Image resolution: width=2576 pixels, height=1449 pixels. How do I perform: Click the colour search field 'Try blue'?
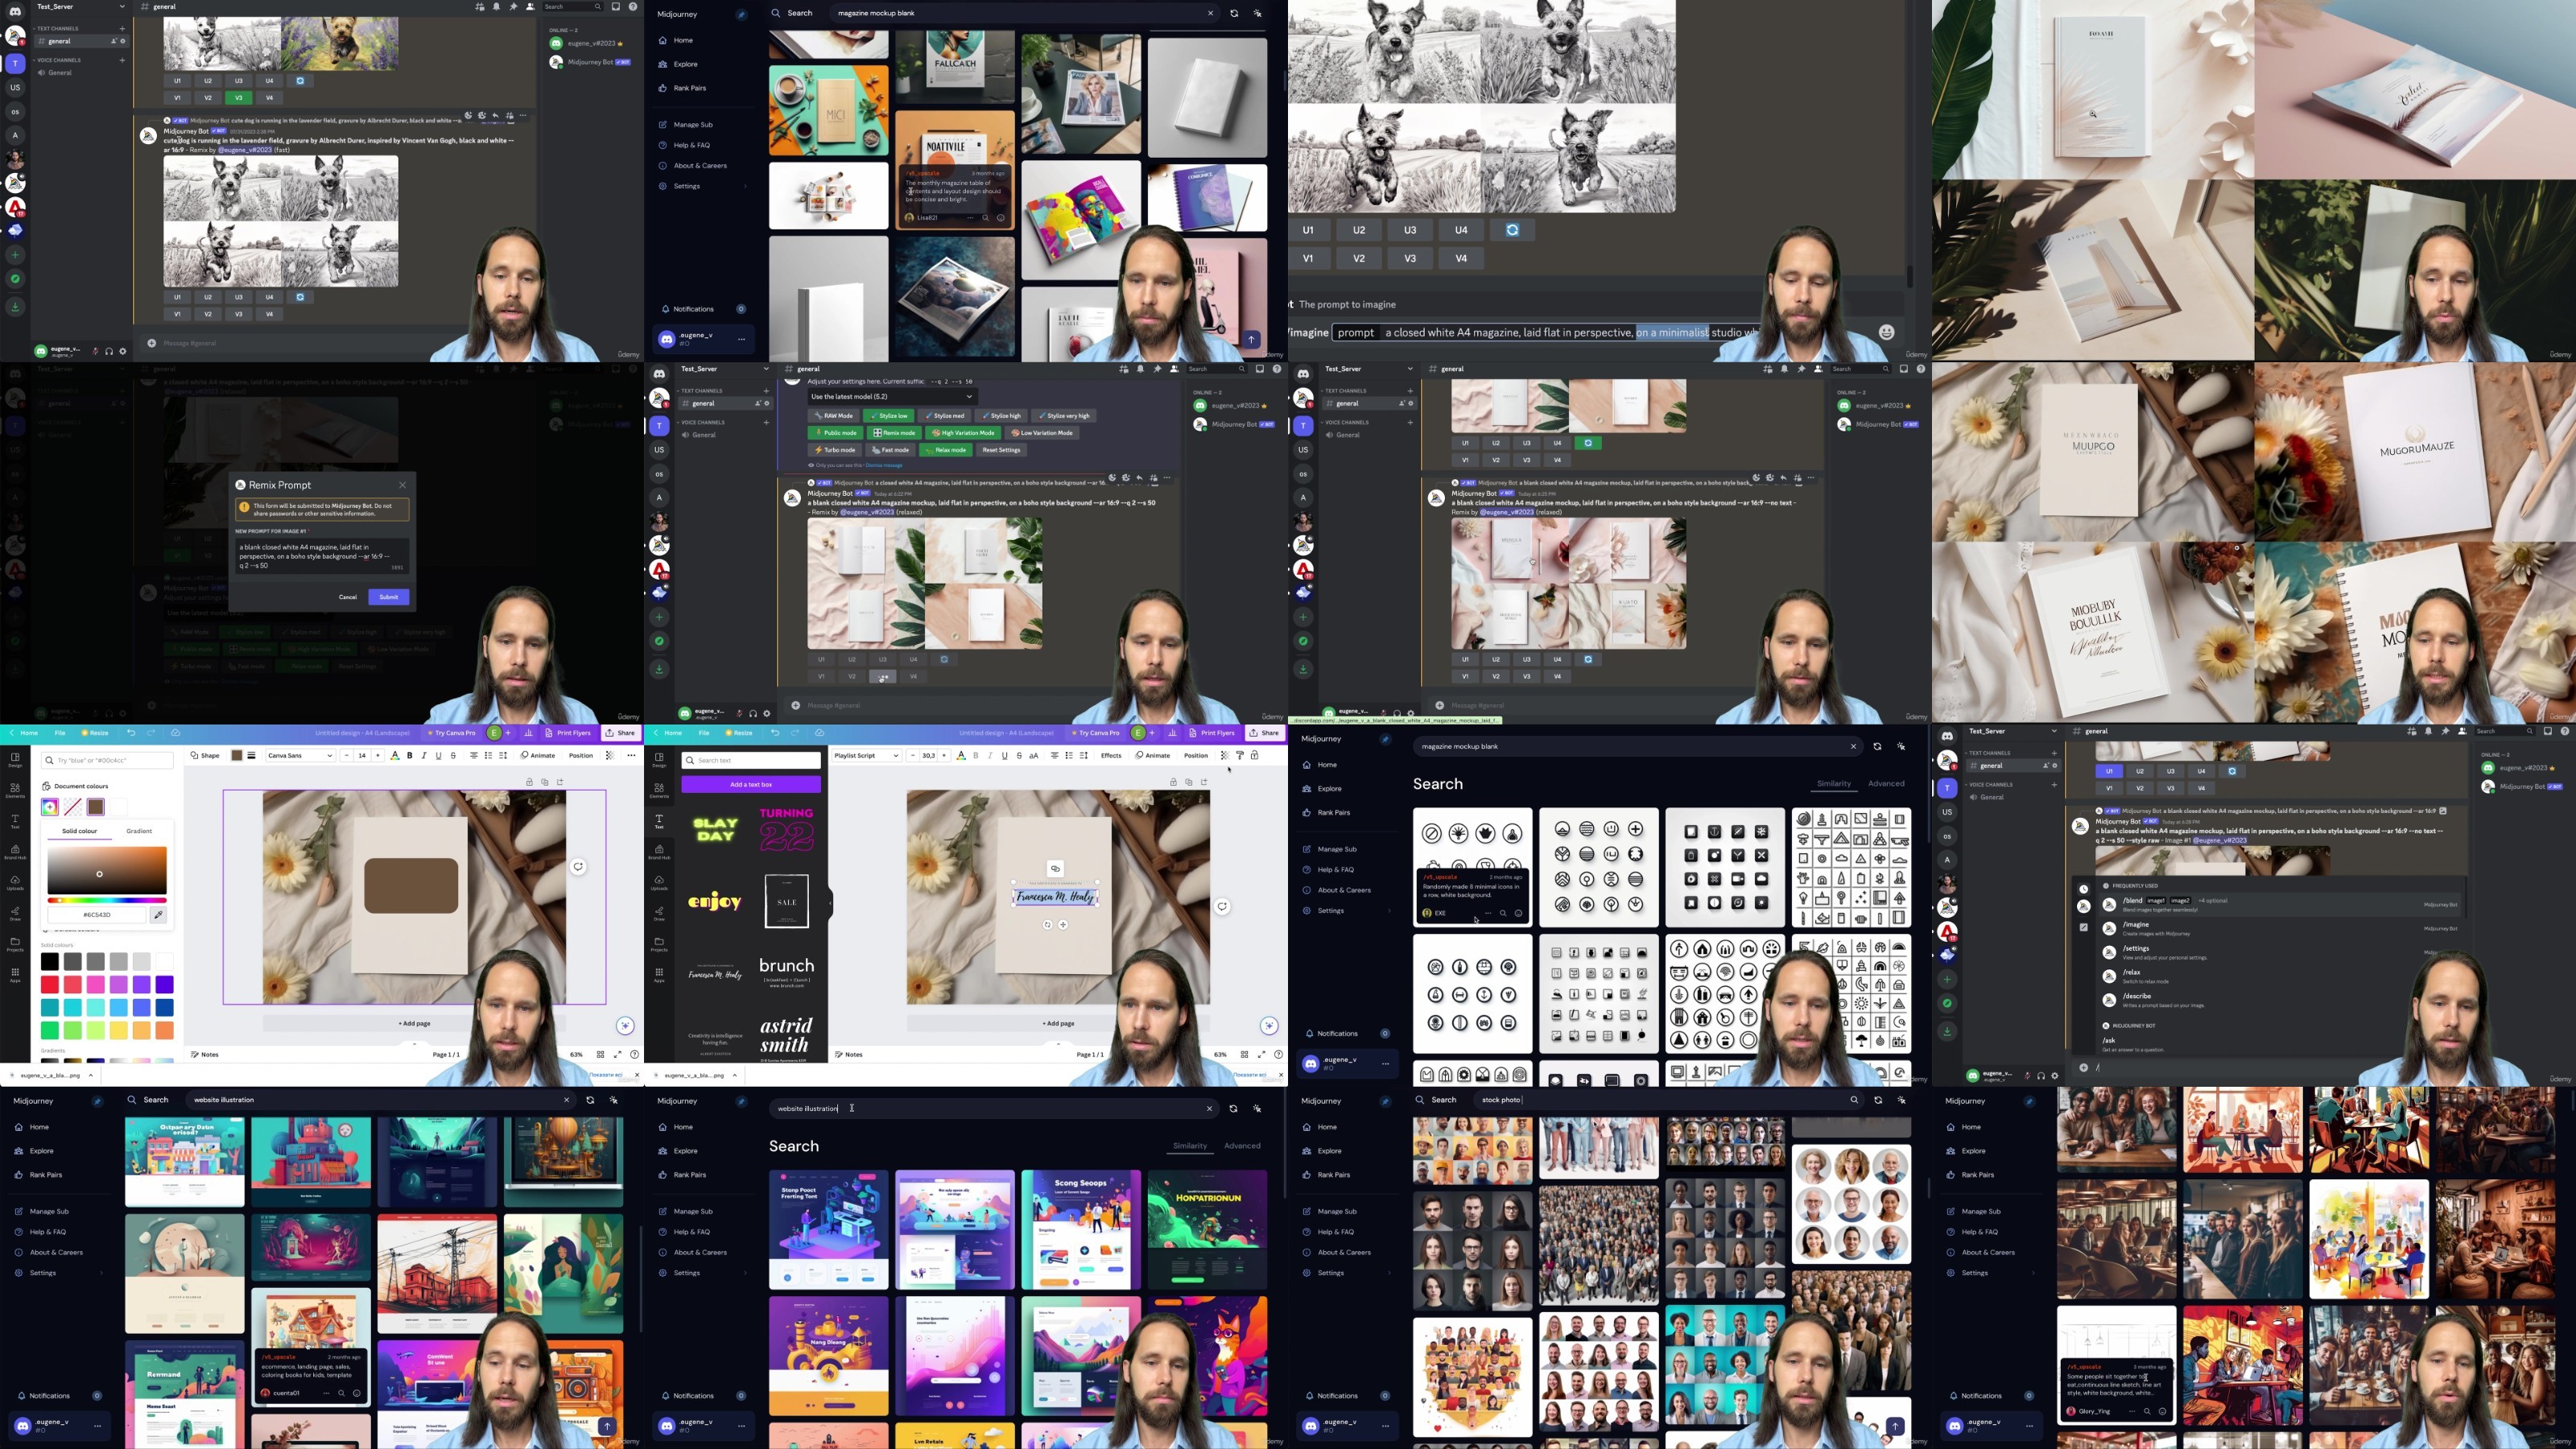108,760
